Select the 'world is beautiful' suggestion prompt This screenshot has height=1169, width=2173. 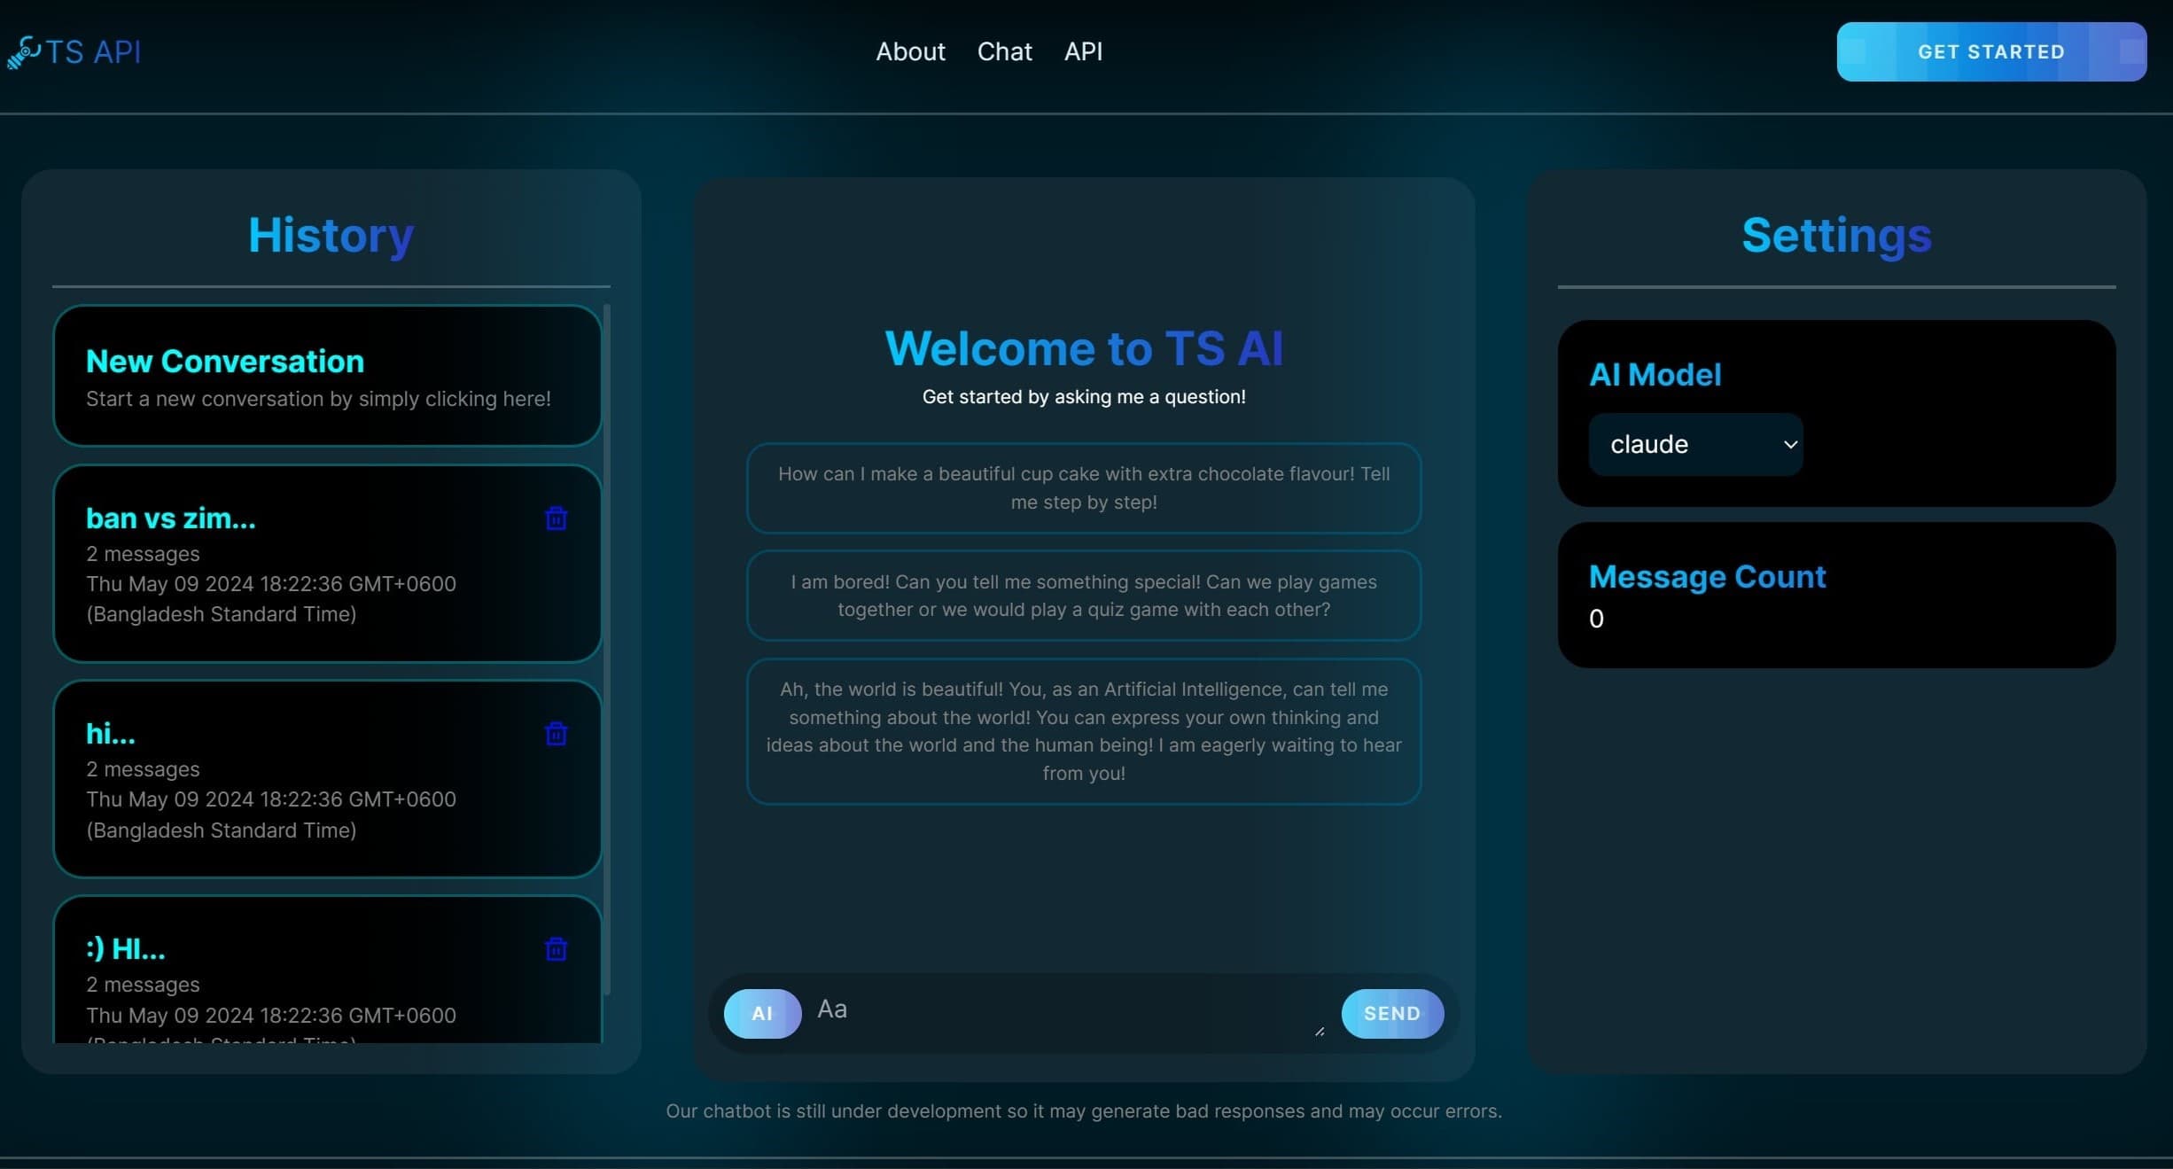[1084, 731]
